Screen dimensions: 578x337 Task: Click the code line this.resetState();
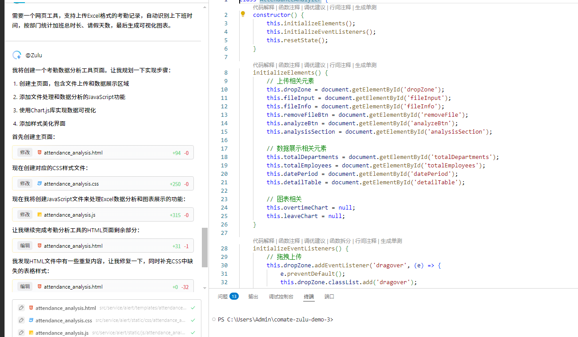[x=297, y=40]
